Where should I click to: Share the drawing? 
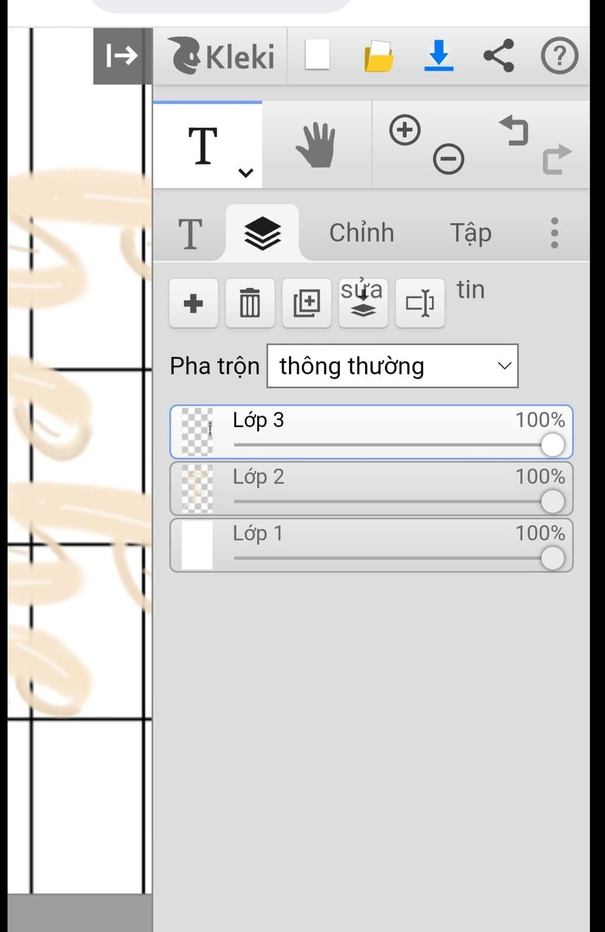pos(499,56)
